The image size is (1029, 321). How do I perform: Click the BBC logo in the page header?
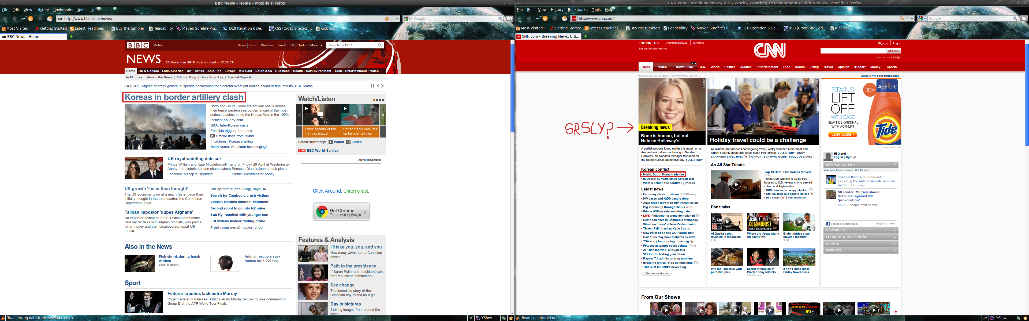[138, 45]
